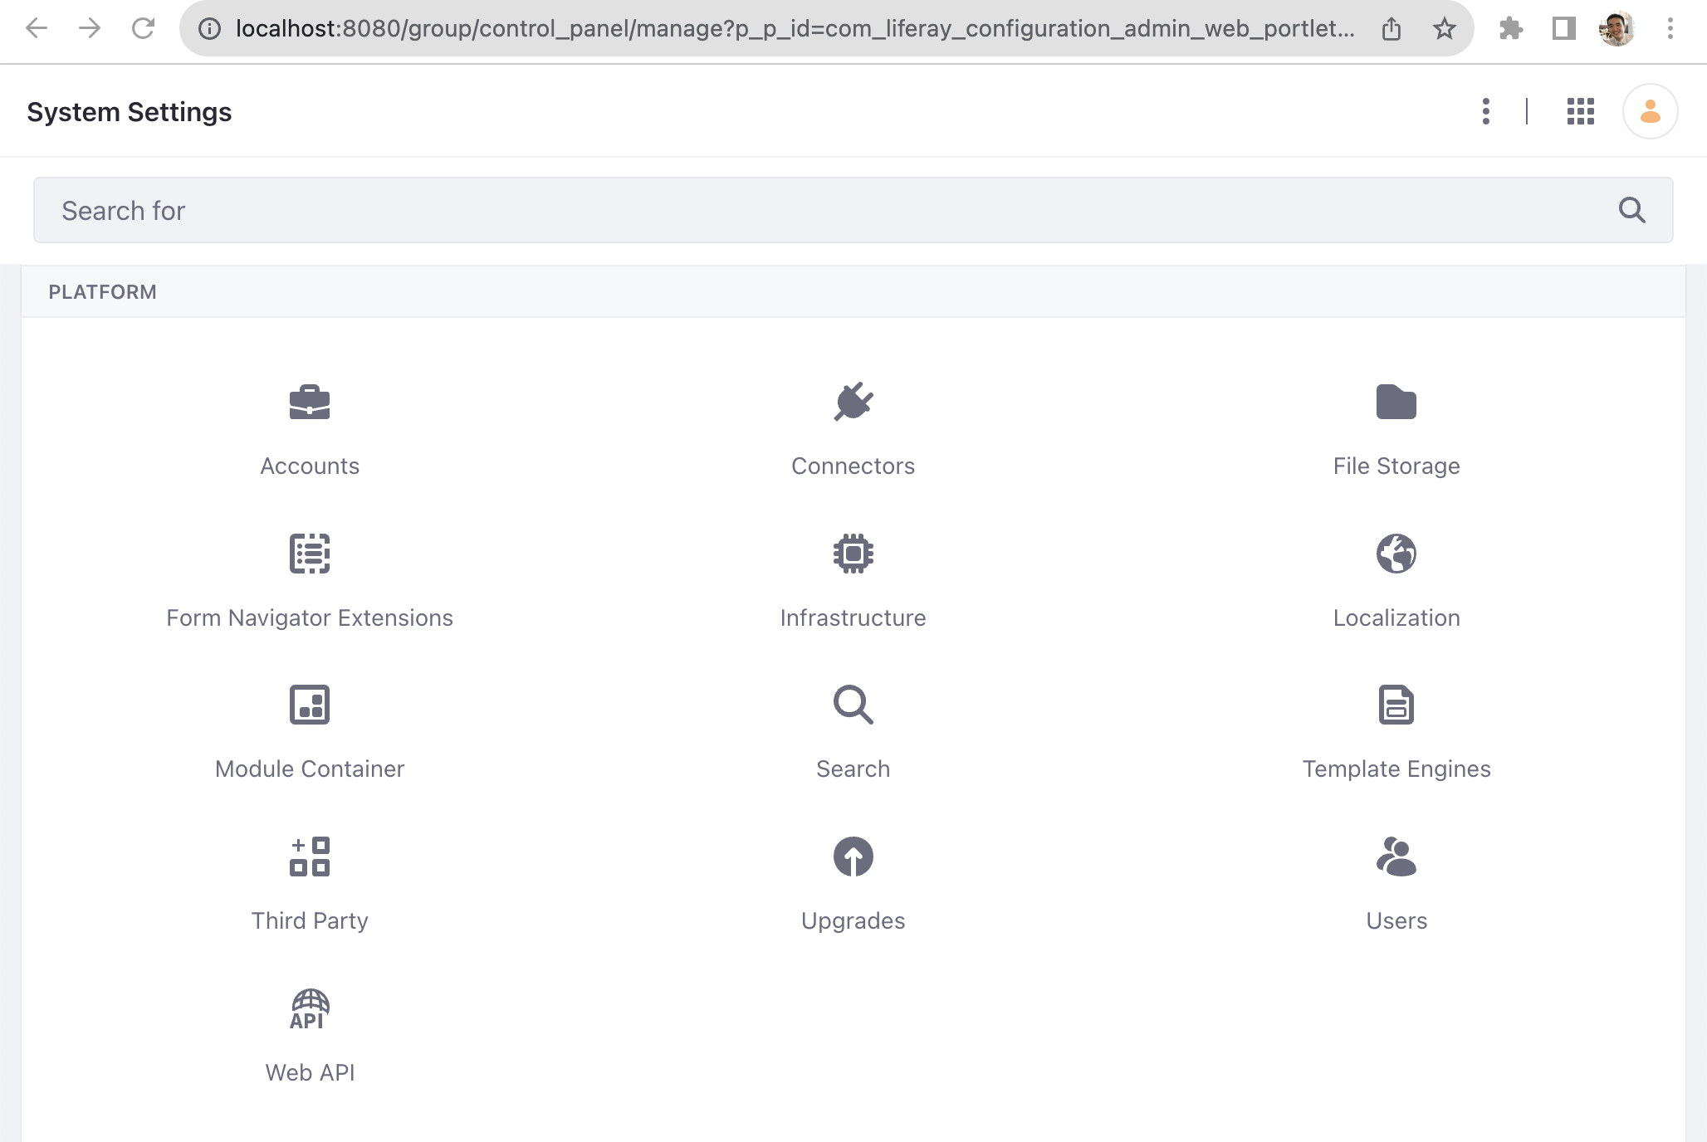Click the Connectors plug icon
1707x1142 pixels.
pos(853,403)
